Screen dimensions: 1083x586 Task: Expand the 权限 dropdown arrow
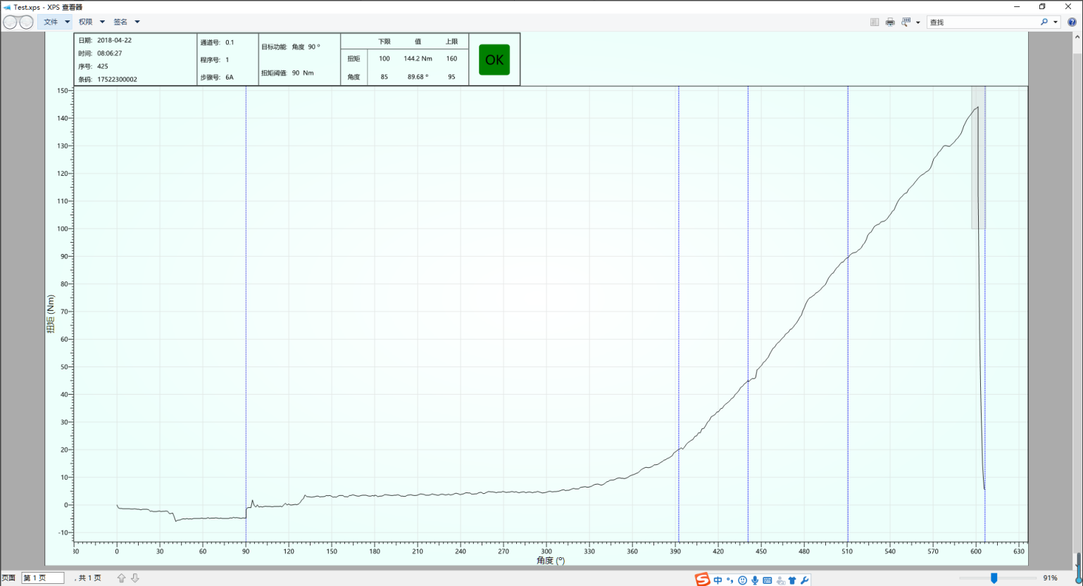[x=102, y=22]
